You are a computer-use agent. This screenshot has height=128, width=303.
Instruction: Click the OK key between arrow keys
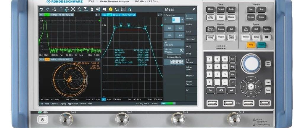tap(251, 87)
